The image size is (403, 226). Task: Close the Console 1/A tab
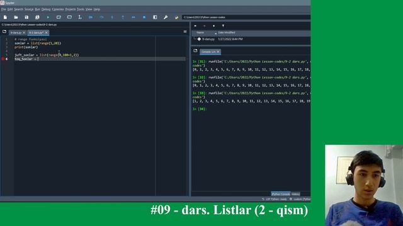coord(219,51)
